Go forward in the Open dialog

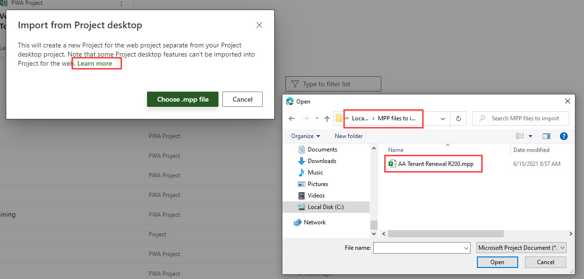(305, 118)
